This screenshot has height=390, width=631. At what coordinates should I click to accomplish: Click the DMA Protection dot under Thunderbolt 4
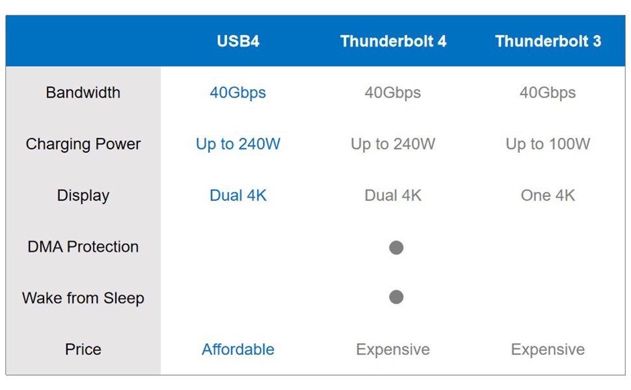(x=396, y=247)
